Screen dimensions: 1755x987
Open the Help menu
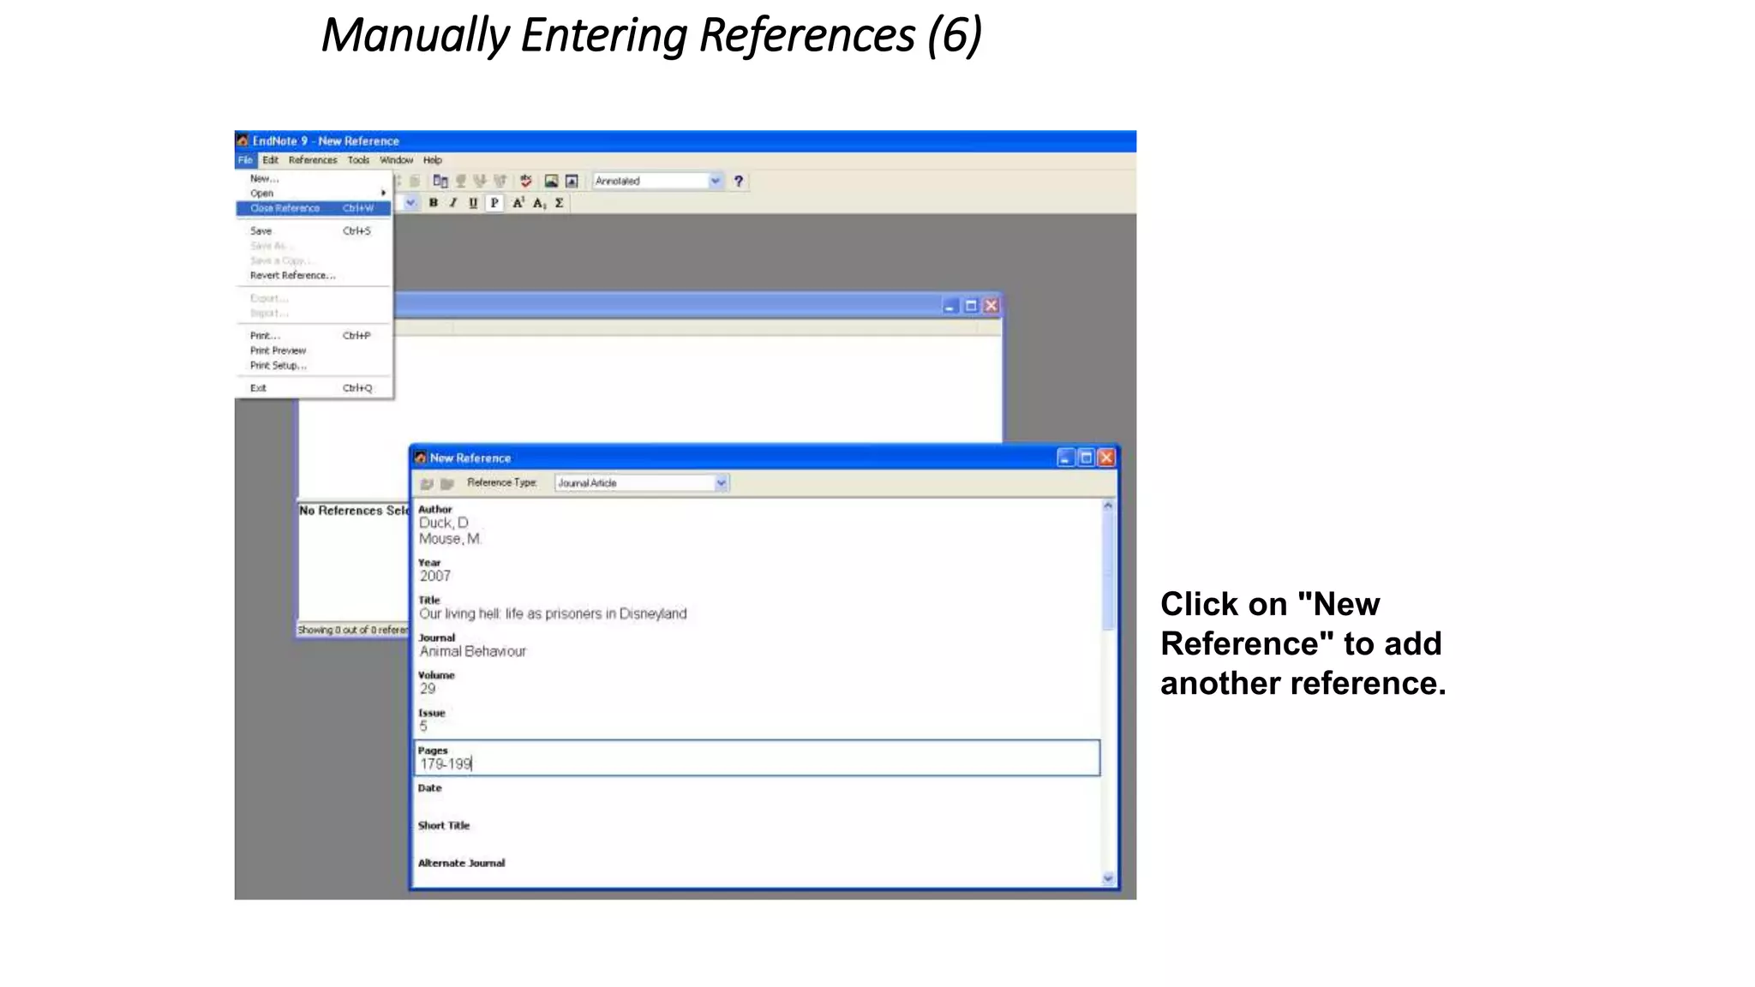coord(433,160)
